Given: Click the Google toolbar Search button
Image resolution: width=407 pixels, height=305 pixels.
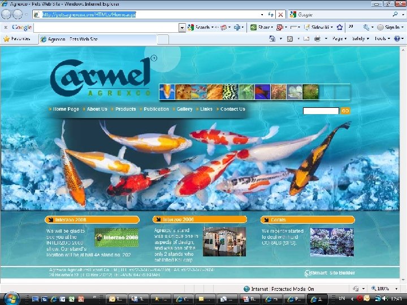Looking at the screenshot, I should [x=199, y=27].
